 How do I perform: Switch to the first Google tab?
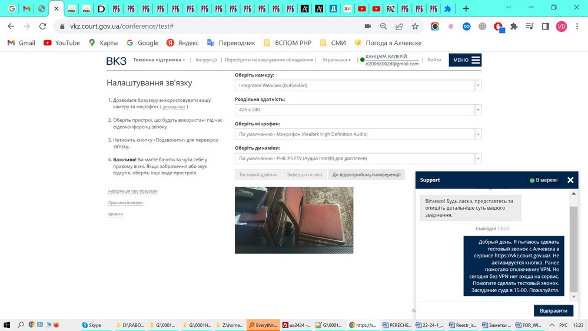(x=12, y=8)
